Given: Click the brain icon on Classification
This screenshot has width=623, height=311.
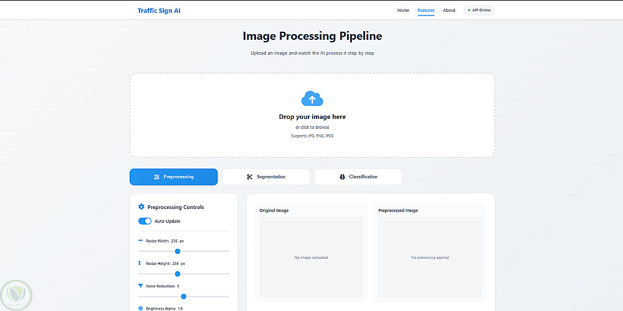Looking at the screenshot, I should point(342,177).
